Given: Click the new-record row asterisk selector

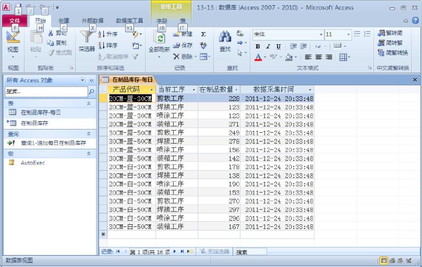Looking at the screenshot, I should coord(103,234).
